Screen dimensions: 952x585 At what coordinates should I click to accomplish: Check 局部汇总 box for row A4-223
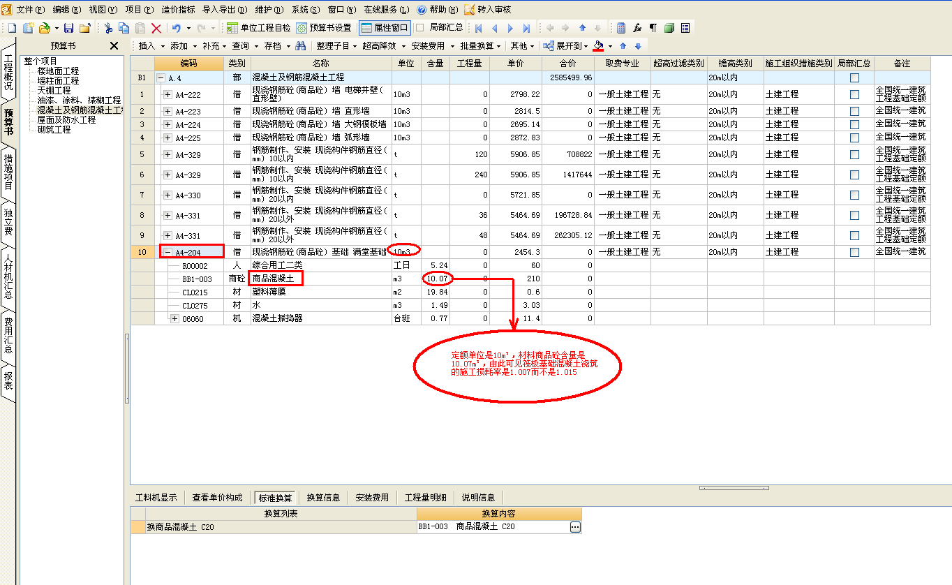coord(854,111)
